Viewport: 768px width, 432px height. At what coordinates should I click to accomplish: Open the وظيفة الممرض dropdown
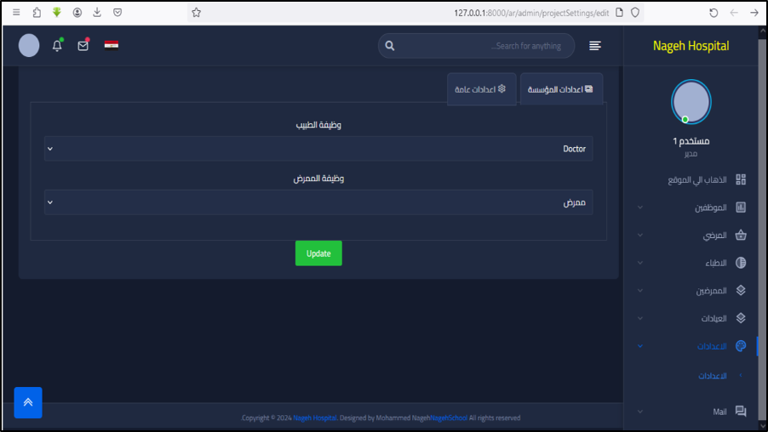pyautogui.click(x=318, y=202)
